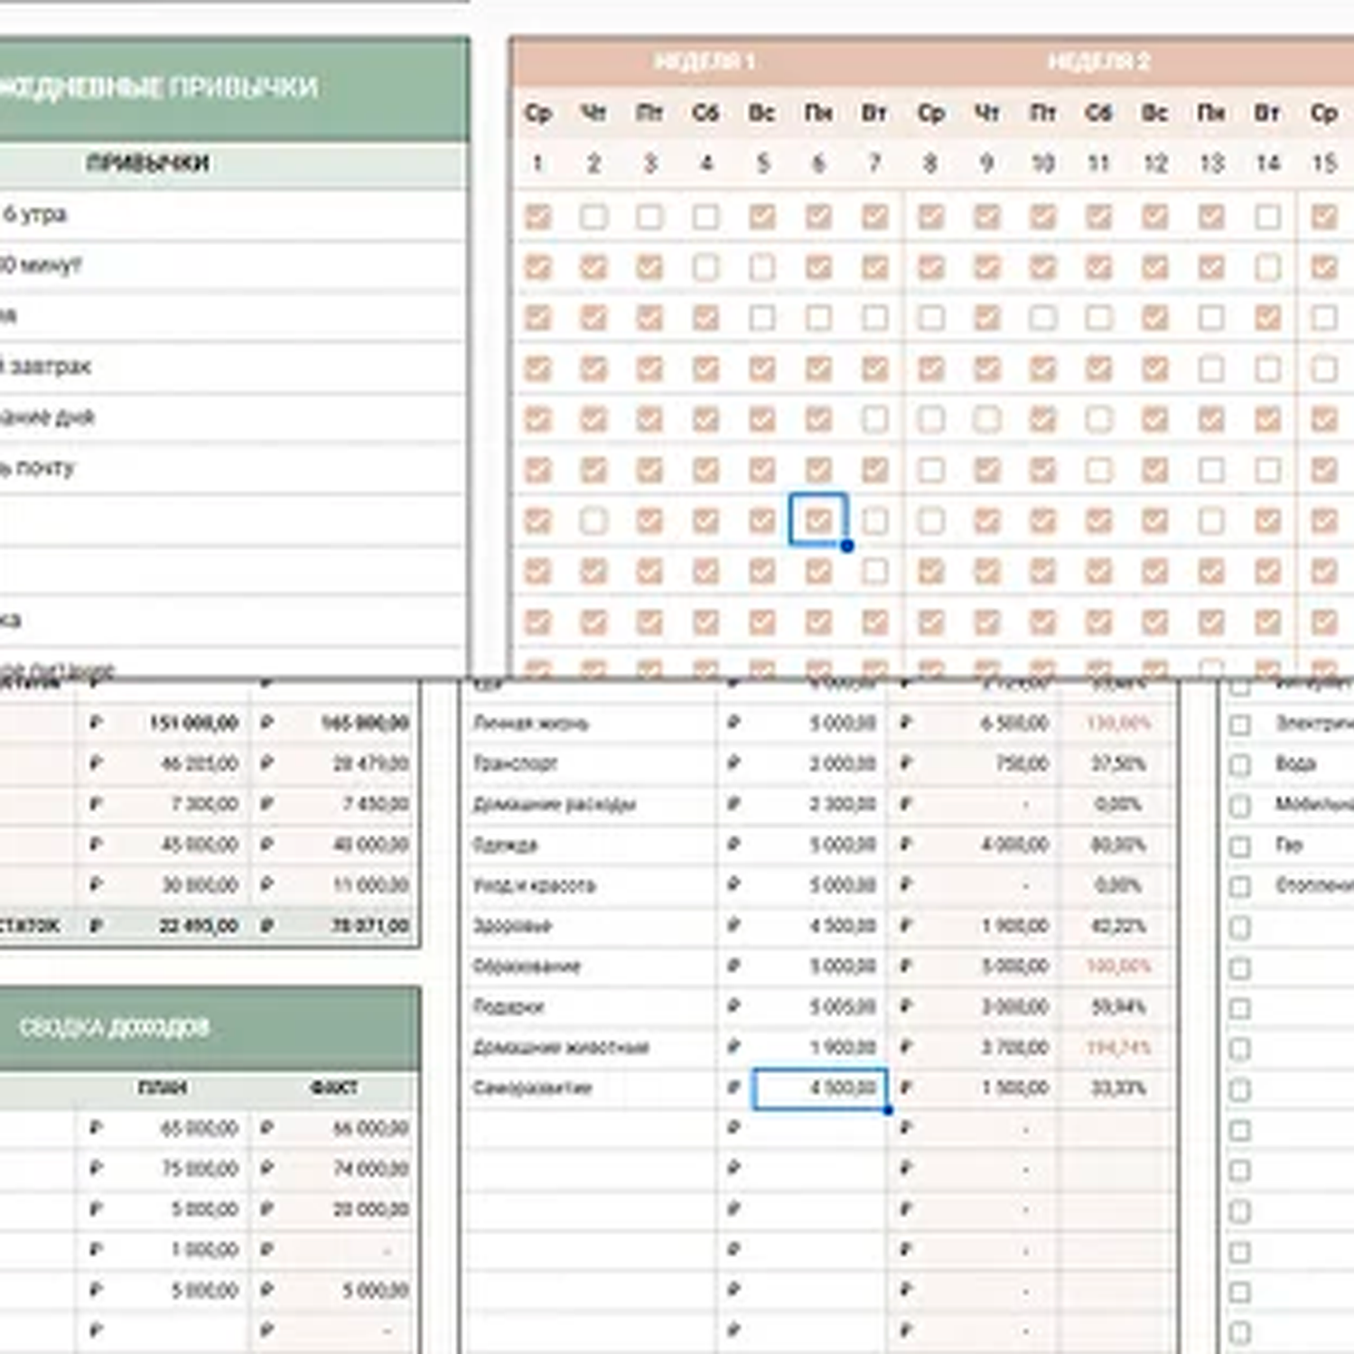Select the "Здоровье" expense category

tap(512, 926)
